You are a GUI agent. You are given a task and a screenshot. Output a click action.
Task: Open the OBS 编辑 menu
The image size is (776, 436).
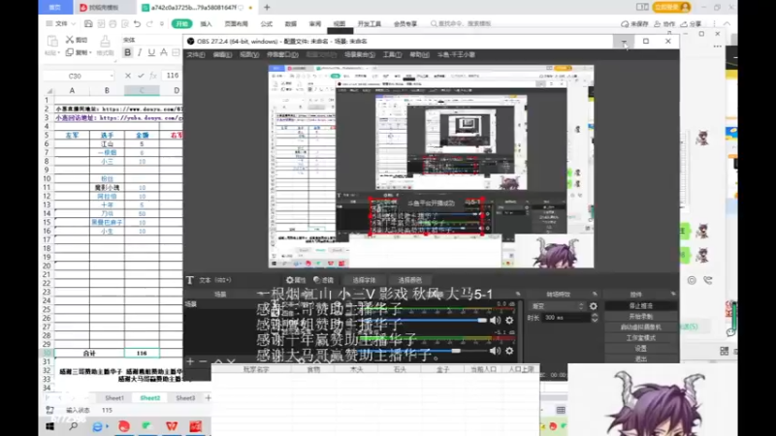222,55
